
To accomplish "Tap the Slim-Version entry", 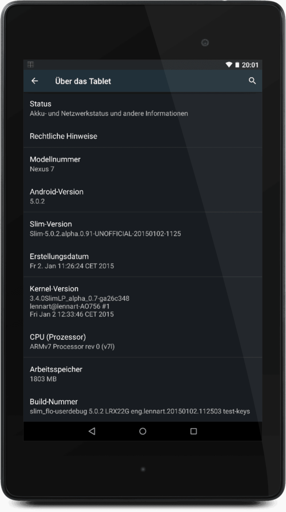I will 143,229.
